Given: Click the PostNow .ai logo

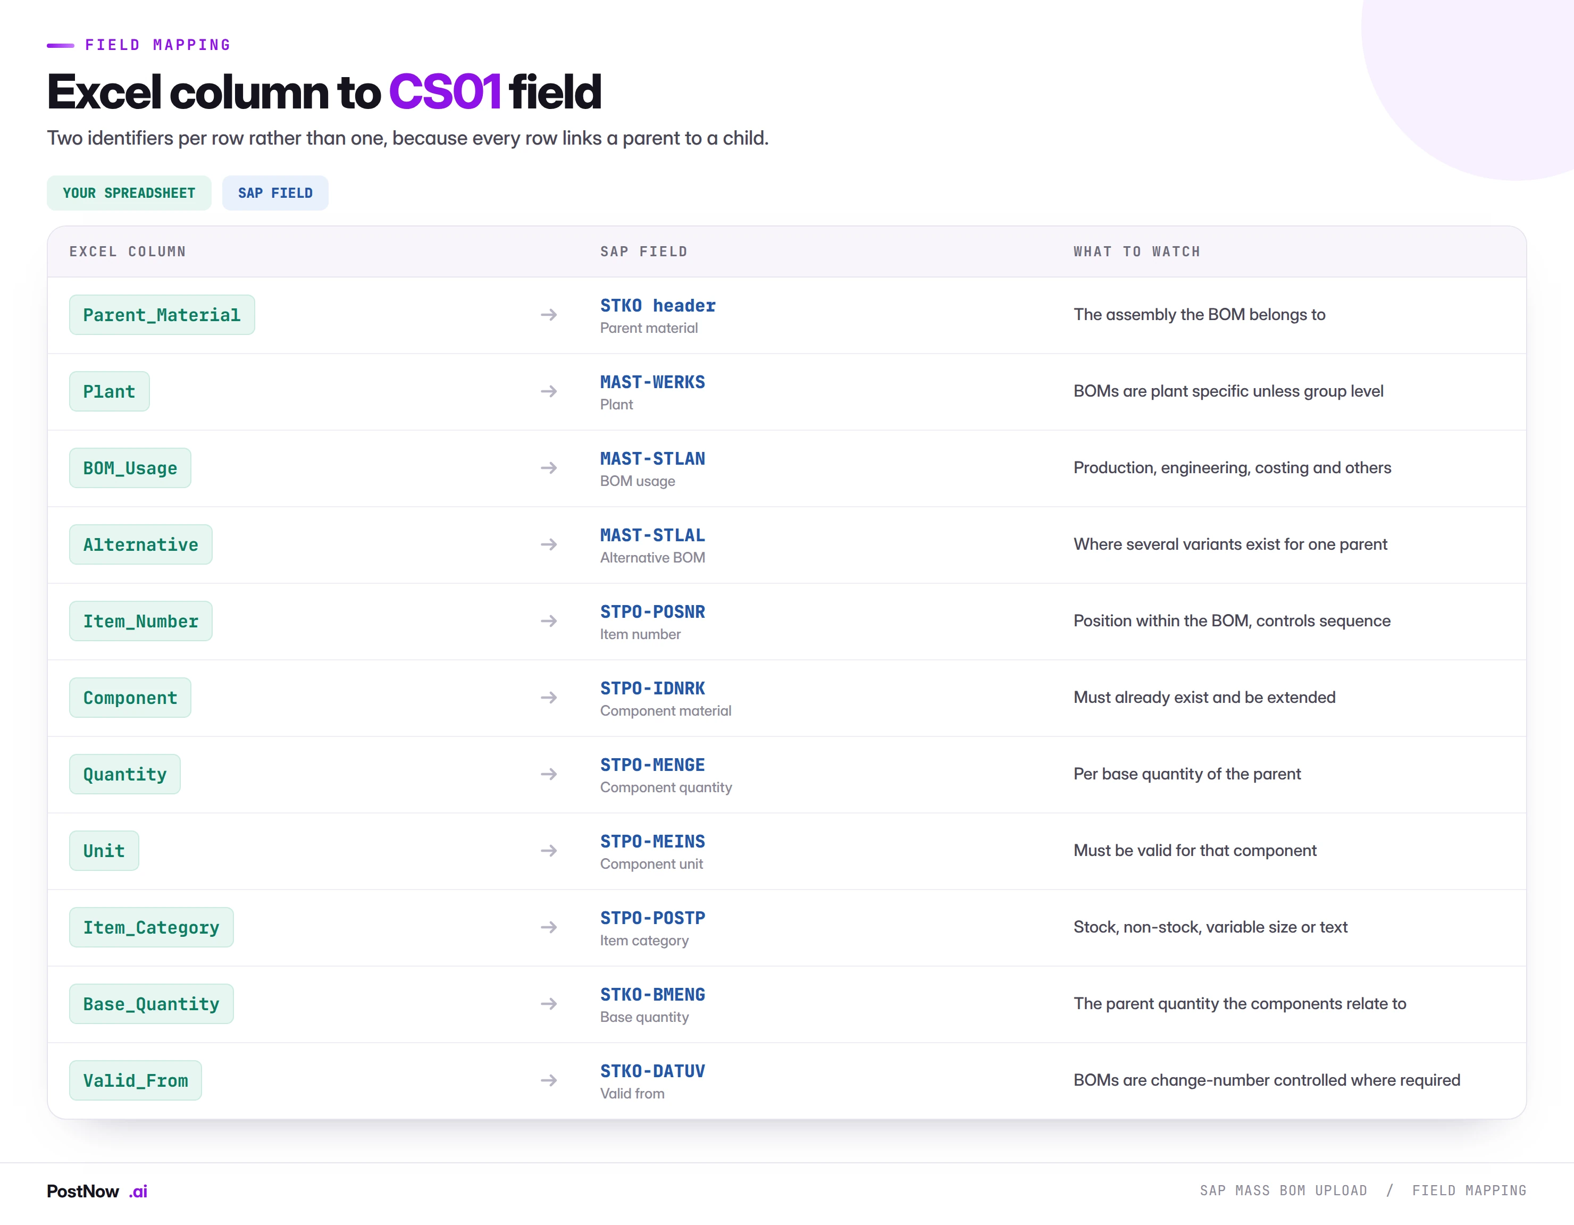Looking at the screenshot, I should (x=97, y=1191).
